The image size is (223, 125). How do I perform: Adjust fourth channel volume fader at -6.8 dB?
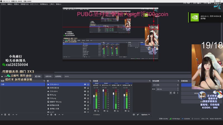click(x=124, y=95)
